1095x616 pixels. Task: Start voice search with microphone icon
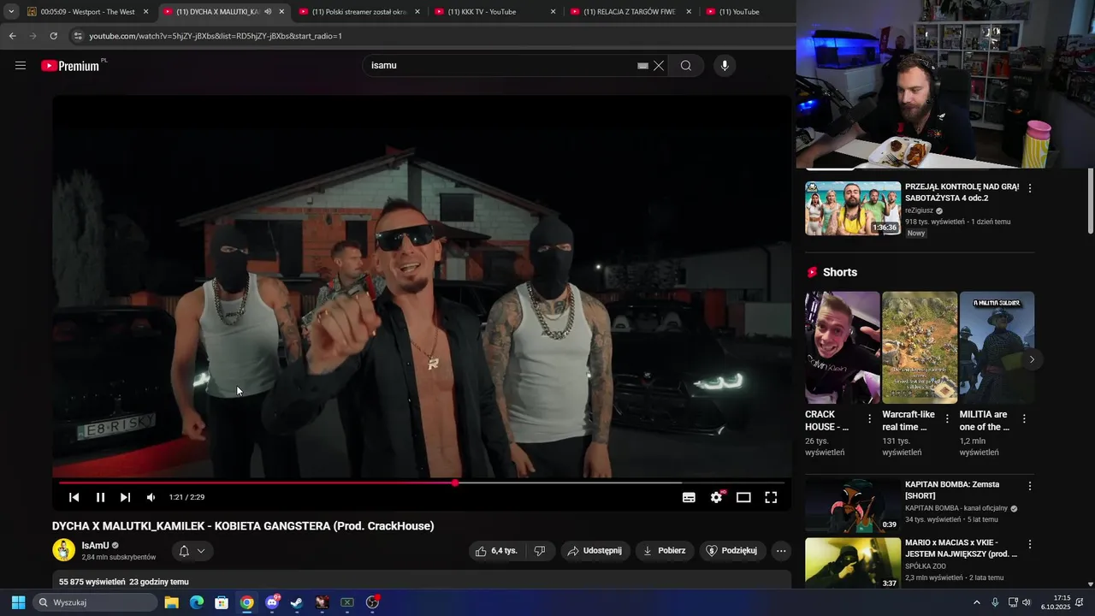(x=725, y=66)
